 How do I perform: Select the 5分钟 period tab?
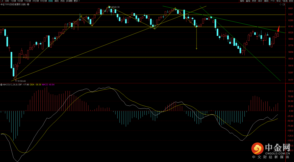[20, 1]
